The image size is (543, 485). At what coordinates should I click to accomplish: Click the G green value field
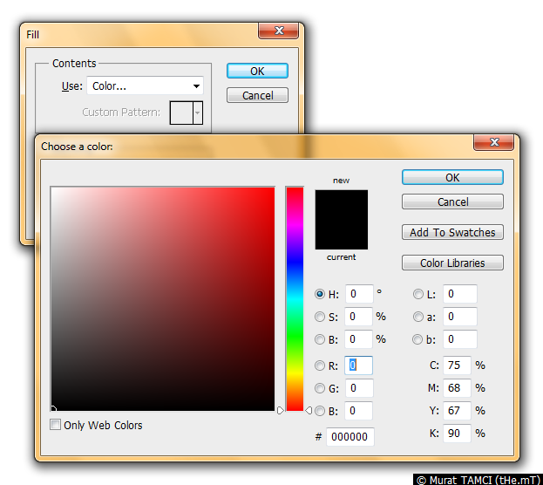click(x=358, y=389)
